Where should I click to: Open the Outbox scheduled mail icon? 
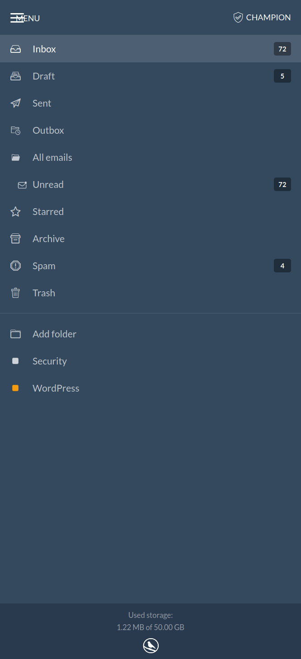pos(15,130)
